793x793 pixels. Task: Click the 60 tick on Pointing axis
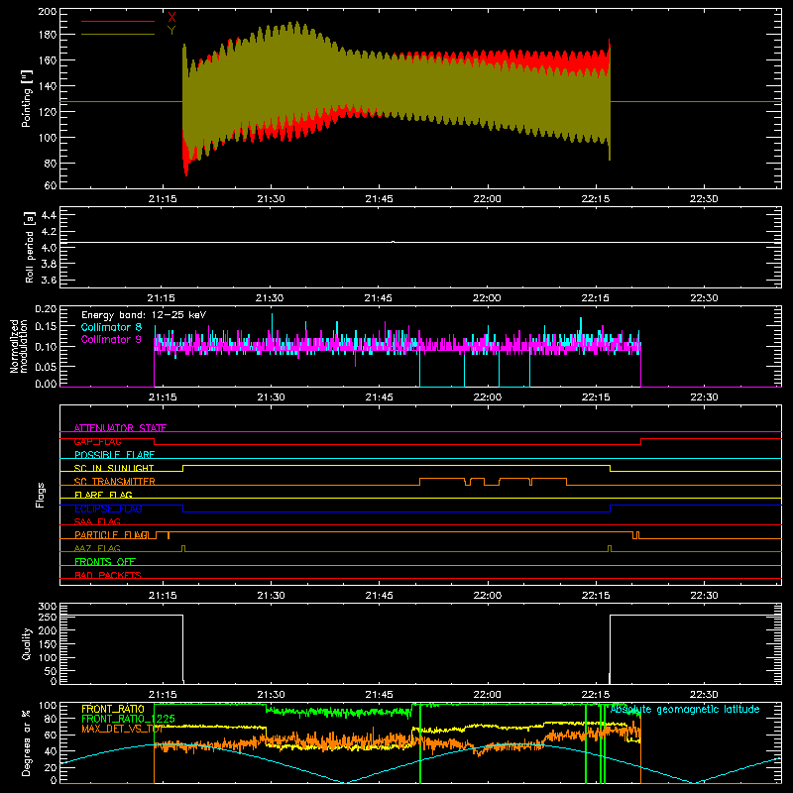[x=51, y=185]
